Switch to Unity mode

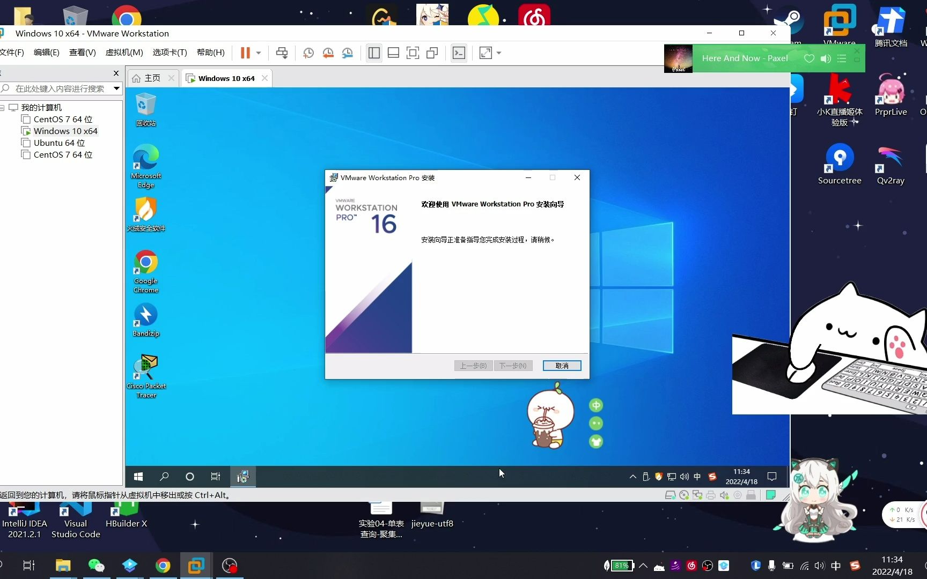click(432, 53)
